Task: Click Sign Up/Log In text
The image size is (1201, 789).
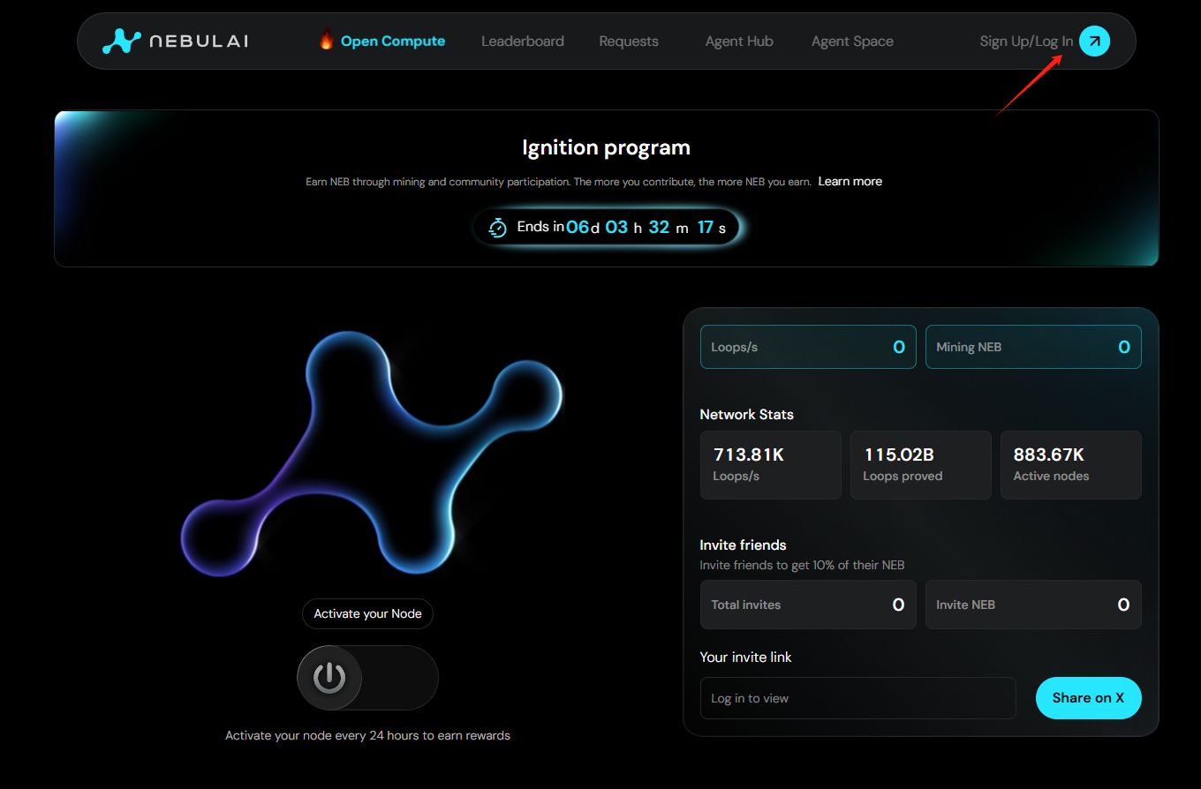Action: (x=1026, y=41)
